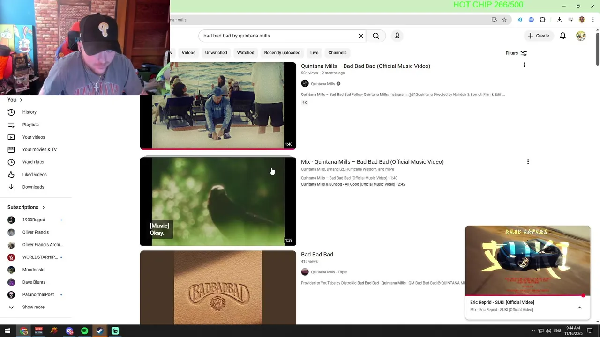The height and width of the screenshot is (337, 600).
Task: Click All Good [Official Music Video] mix entry
Action: click(x=353, y=184)
